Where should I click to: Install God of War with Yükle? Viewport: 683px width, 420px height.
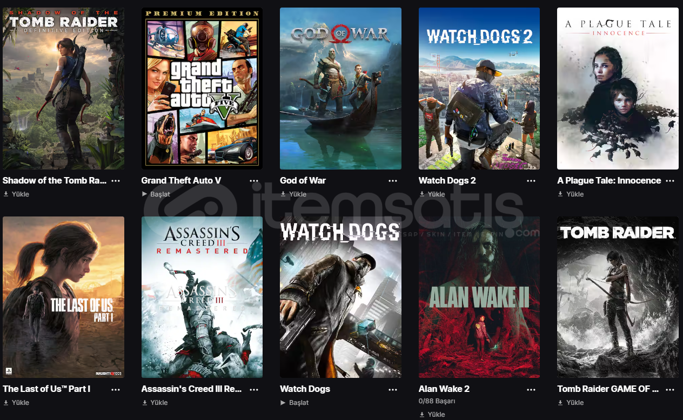tap(293, 194)
